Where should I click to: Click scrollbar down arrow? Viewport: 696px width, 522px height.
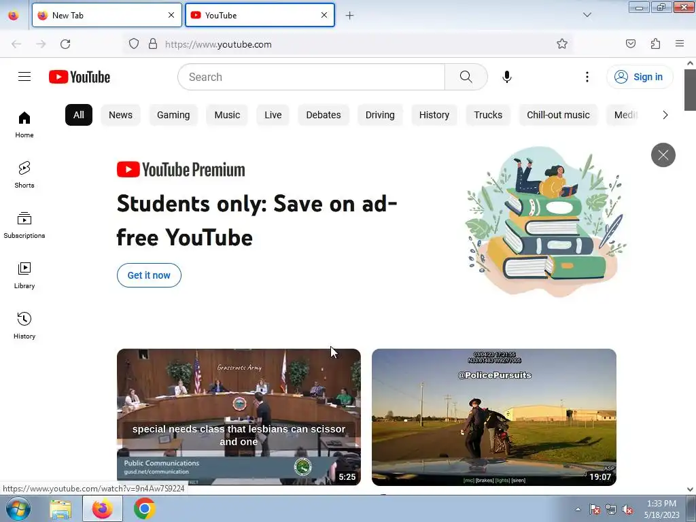pyautogui.click(x=690, y=489)
